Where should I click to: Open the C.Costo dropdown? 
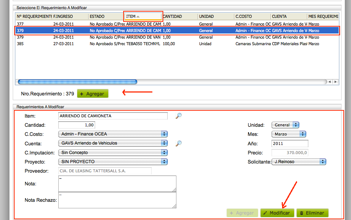(x=113, y=134)
